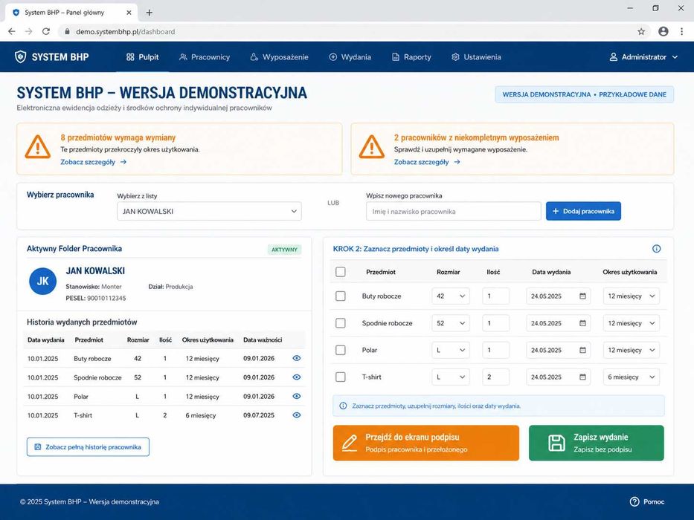The image size is (694, 520).
Task: Reload the page with the refresh icon
Action: tap(46, 31)
